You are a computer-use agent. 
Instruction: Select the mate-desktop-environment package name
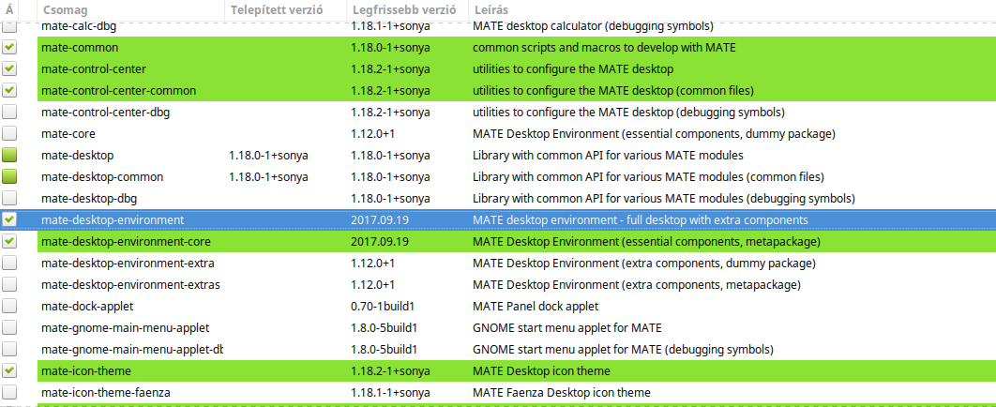[113, 219]
